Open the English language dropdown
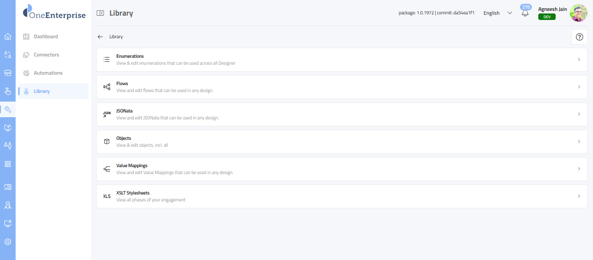Image resolution: width=593 pixels, height=260 pixels. [x=497, y=13]
